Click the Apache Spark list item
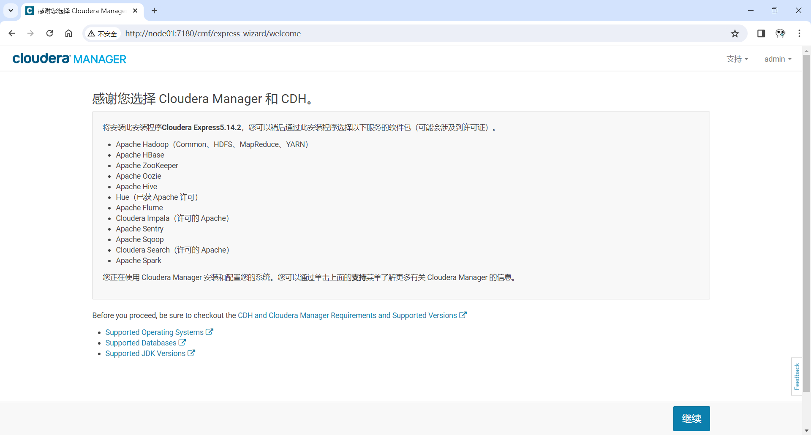This screenshot has width=811, height=435. pyautogui.click(x=139, y=261)
